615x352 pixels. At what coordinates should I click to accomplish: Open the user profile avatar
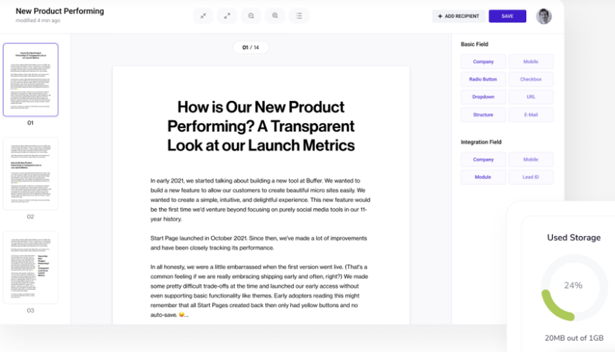pyautogui.click(x=544, y=16)
